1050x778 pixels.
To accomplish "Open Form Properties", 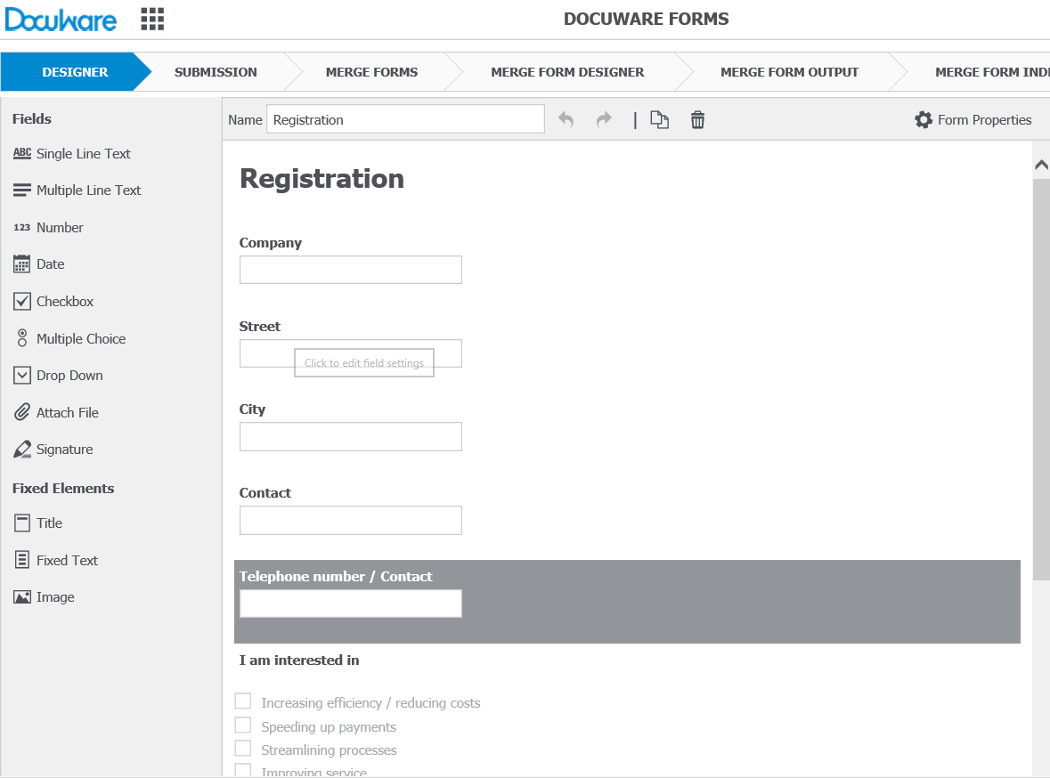I will click(x=973, y=119).
